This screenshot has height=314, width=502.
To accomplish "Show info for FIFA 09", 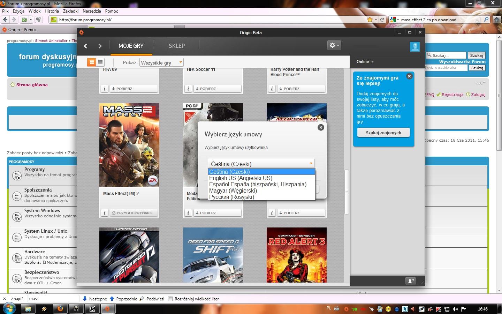I will 104,89.
